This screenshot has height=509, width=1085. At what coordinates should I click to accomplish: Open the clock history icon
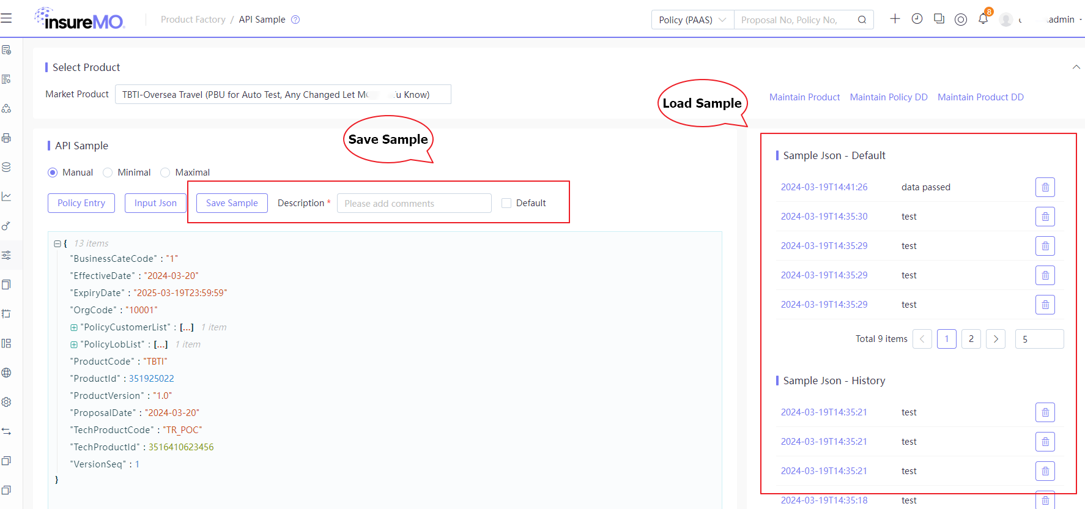[917, 19]
